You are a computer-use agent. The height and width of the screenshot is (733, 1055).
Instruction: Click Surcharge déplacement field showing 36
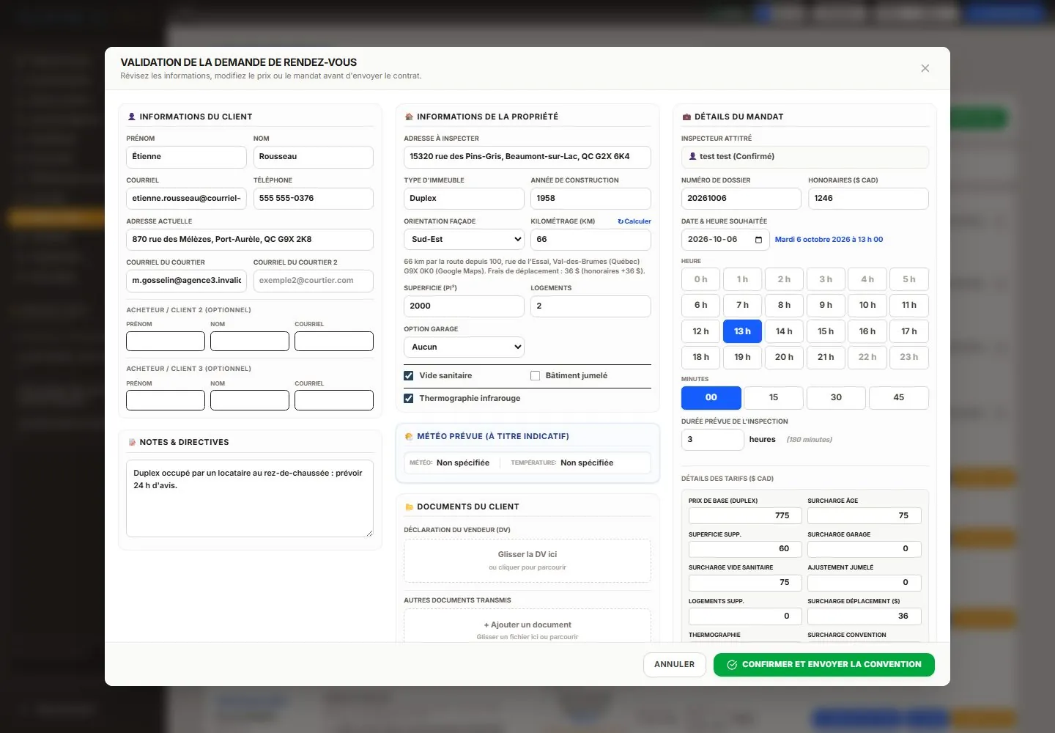pos(865,616)
